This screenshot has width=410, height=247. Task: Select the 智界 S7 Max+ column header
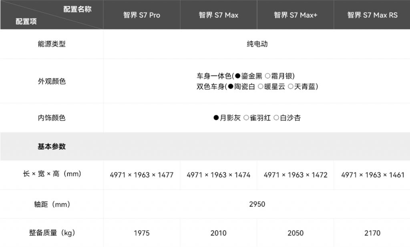(295, 15)
